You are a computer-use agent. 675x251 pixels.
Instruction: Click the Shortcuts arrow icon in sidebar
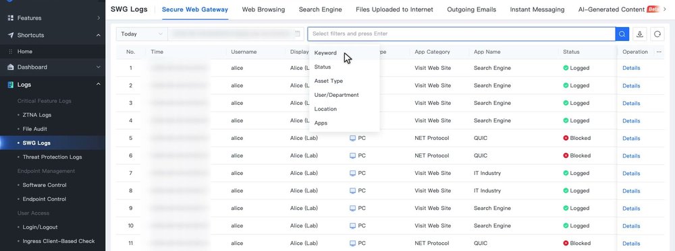coord(11,35)
